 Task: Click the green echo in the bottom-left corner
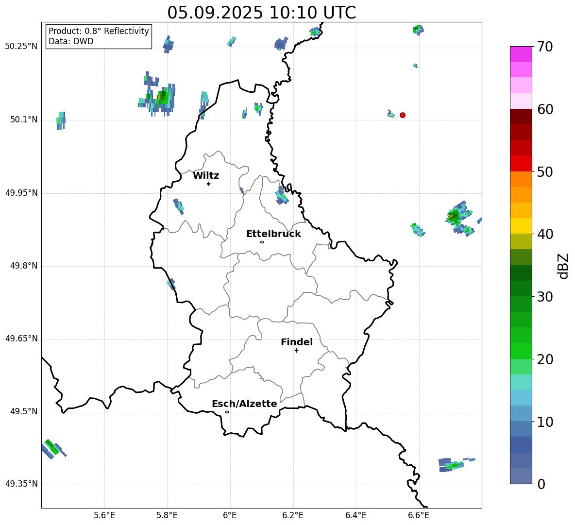(x=51, y=447)
